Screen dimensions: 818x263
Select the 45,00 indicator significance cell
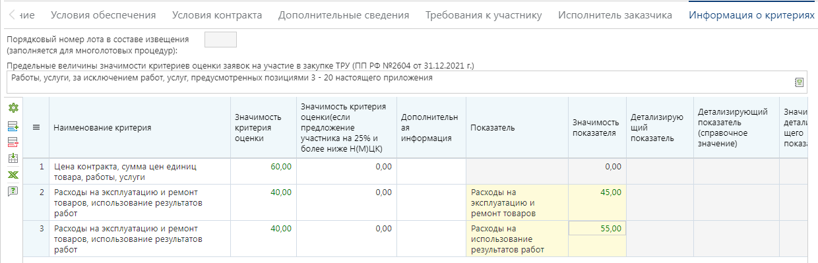click(597, 202)
